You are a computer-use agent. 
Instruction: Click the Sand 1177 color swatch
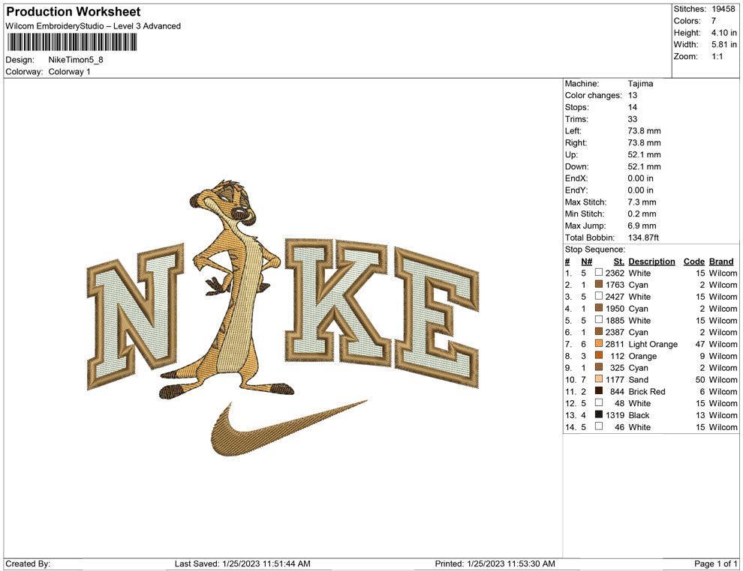599,379
